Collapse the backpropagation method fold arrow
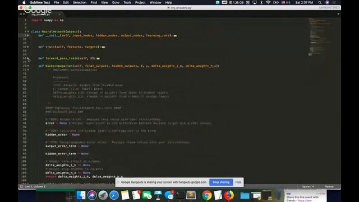This screenshot has width=359, height=202. (x=28, y=66)
